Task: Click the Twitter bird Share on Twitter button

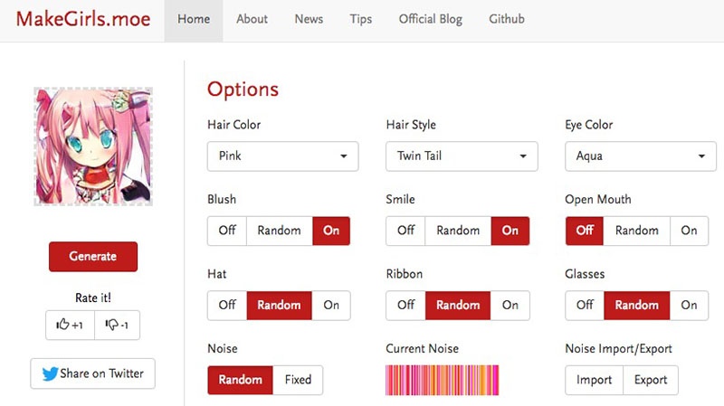Action: coord(92,373)
